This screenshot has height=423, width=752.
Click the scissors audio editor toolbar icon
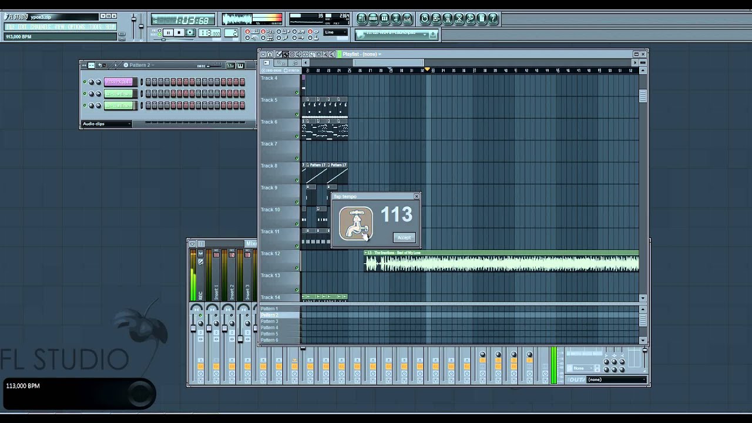(459, 19)
